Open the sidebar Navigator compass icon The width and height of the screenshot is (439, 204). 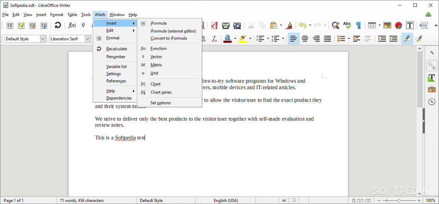coord(432,101)
